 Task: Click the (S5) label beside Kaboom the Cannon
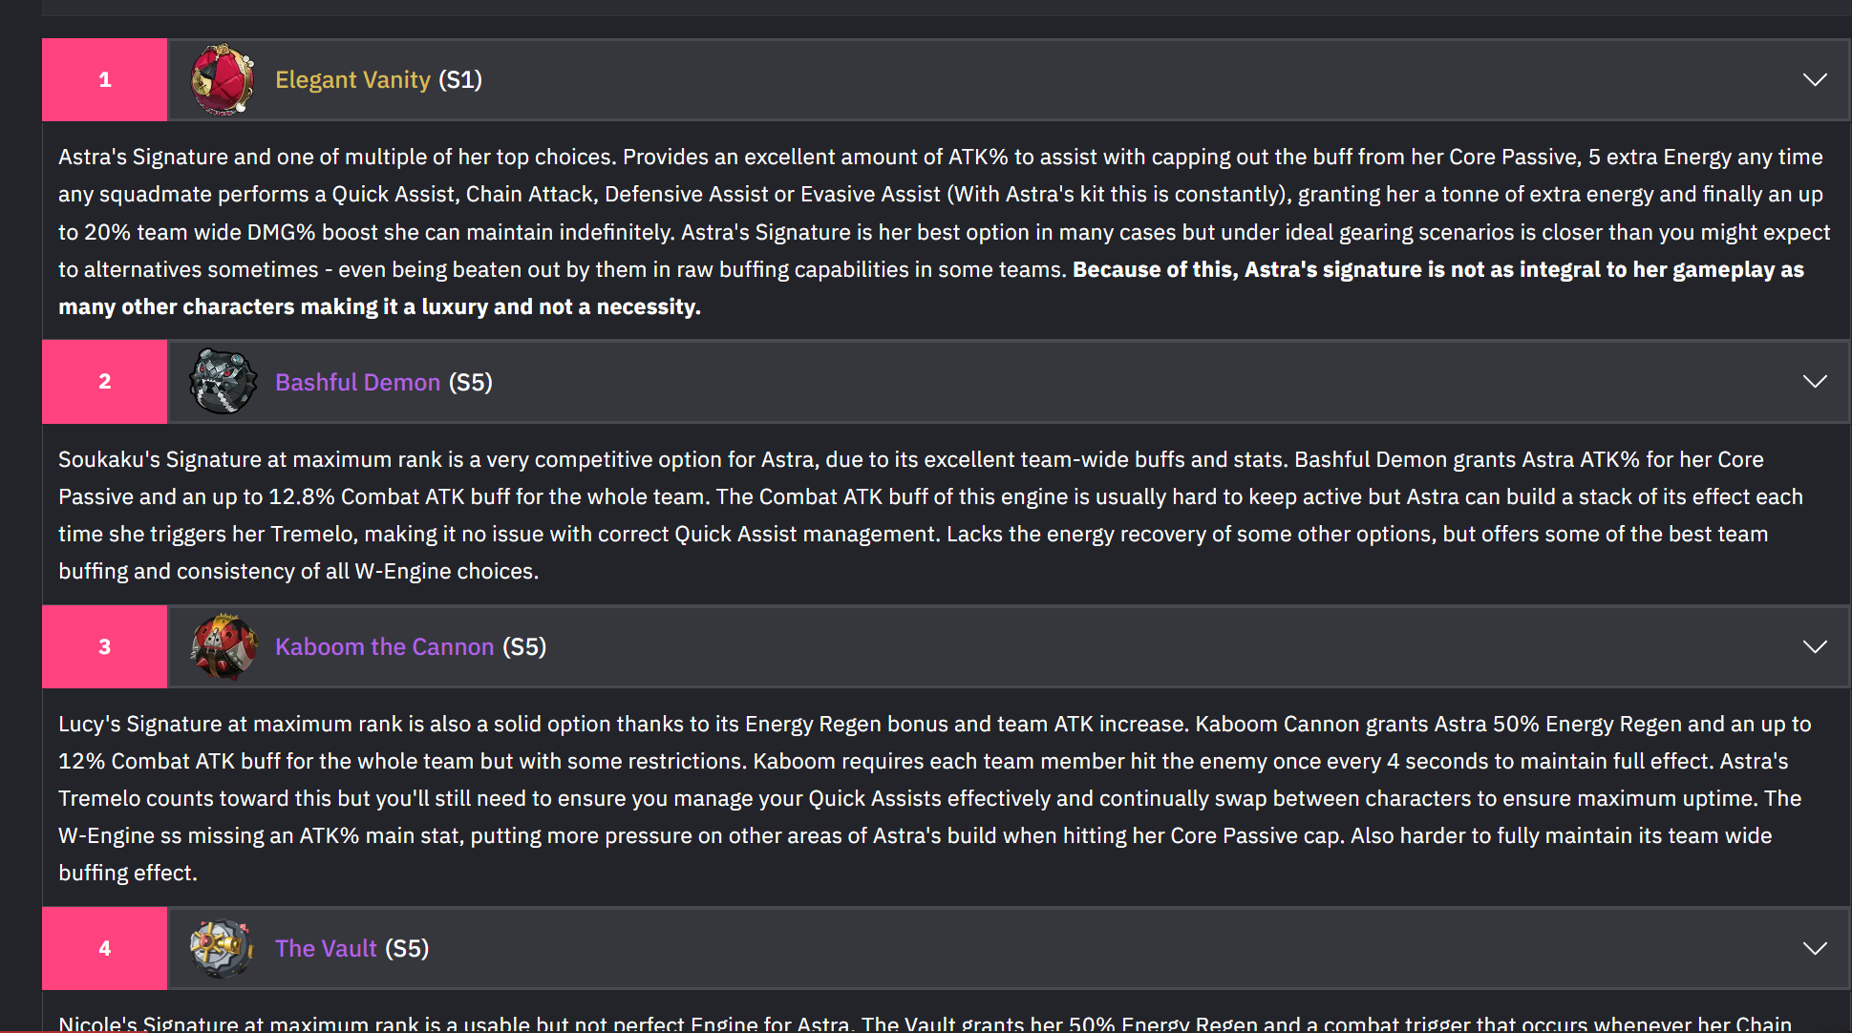point(524,646)
